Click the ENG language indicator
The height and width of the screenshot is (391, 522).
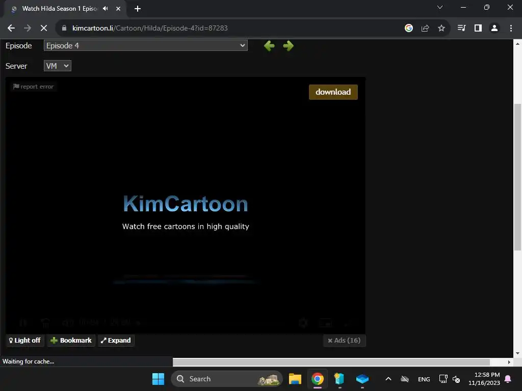424,379
